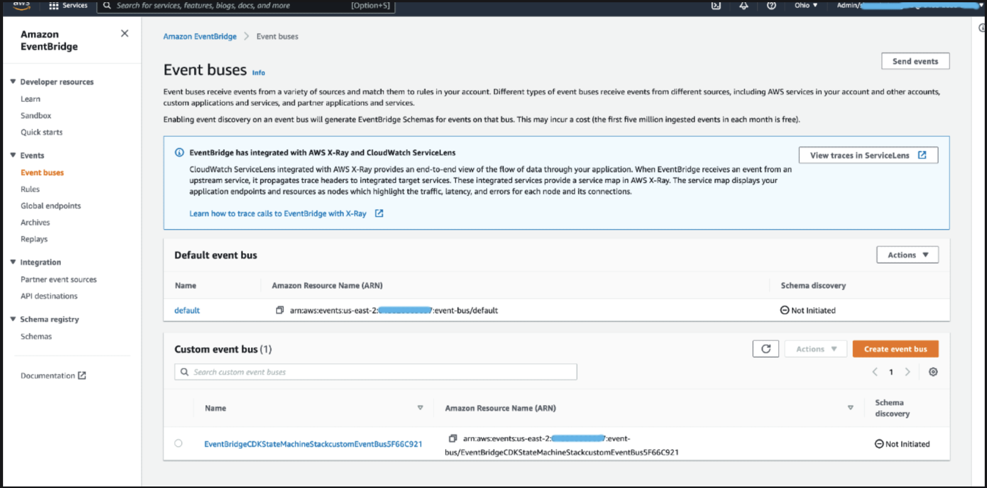Open EventBridgeCDKStateMachineStackcustomEventBus5F66C921 link
This screenshot has height=488, width=987.
[313, 444]
